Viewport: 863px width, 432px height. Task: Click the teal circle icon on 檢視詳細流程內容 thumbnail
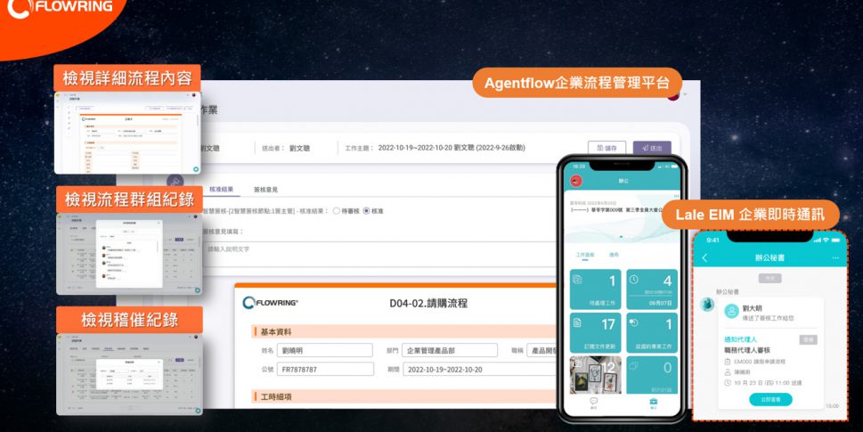[x=196, y=169]
